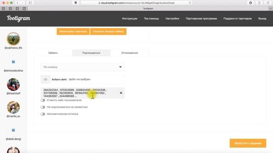Image resolution: width=273 pixels, height=153 pixels.
Task: Open Safari downloads button
Action: pyautogui.click(x=250, y=3)
